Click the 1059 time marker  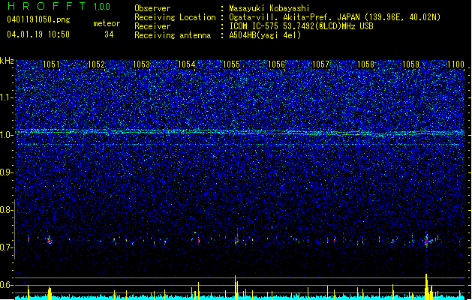[411, 64]
